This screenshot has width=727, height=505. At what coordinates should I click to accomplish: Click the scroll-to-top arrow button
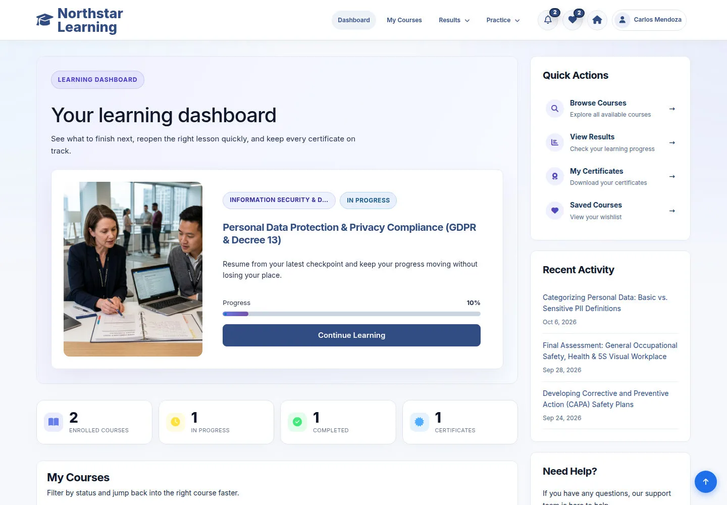click(x=706, y=482)
